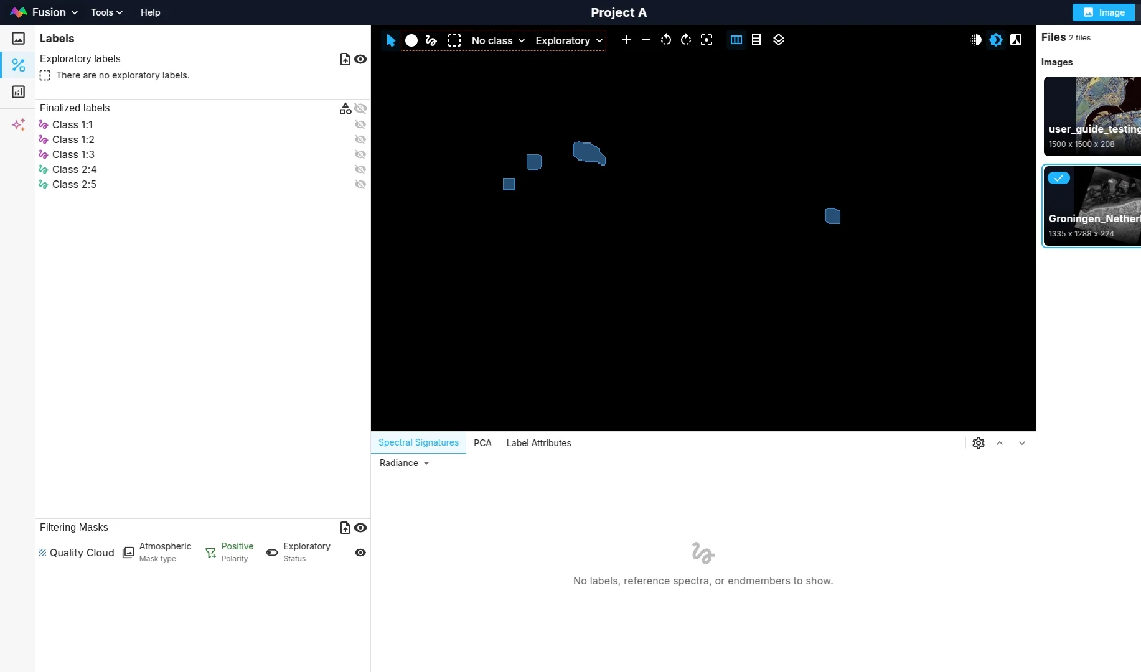Open the Radiance dropdown

coord(404,463)
